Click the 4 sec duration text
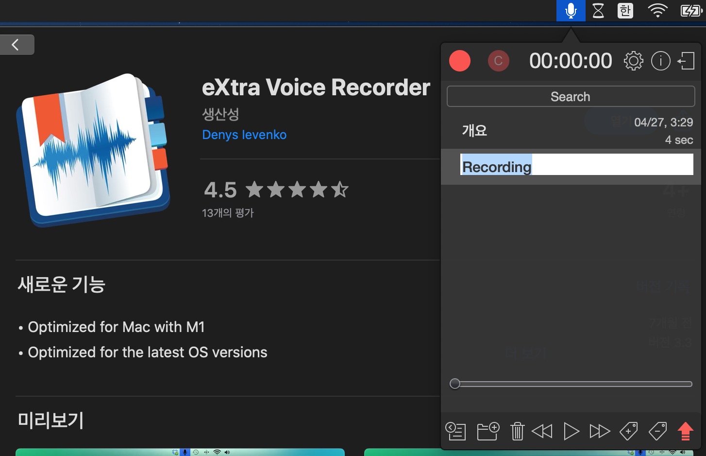This screenshot has width=706, height=456. (679, 140)
